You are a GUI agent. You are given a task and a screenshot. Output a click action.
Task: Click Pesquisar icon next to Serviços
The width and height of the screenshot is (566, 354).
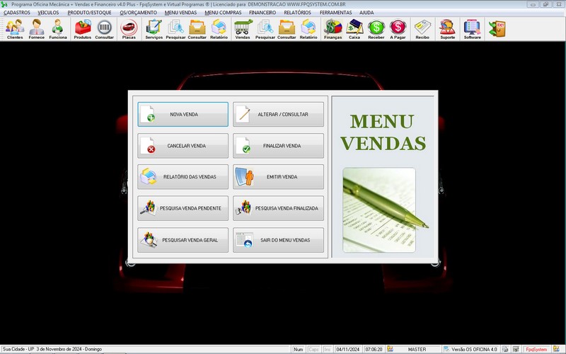(175, 29)
